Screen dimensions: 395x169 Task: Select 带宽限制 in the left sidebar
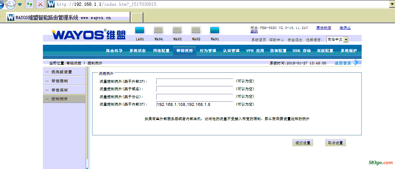tap(59, 81)
